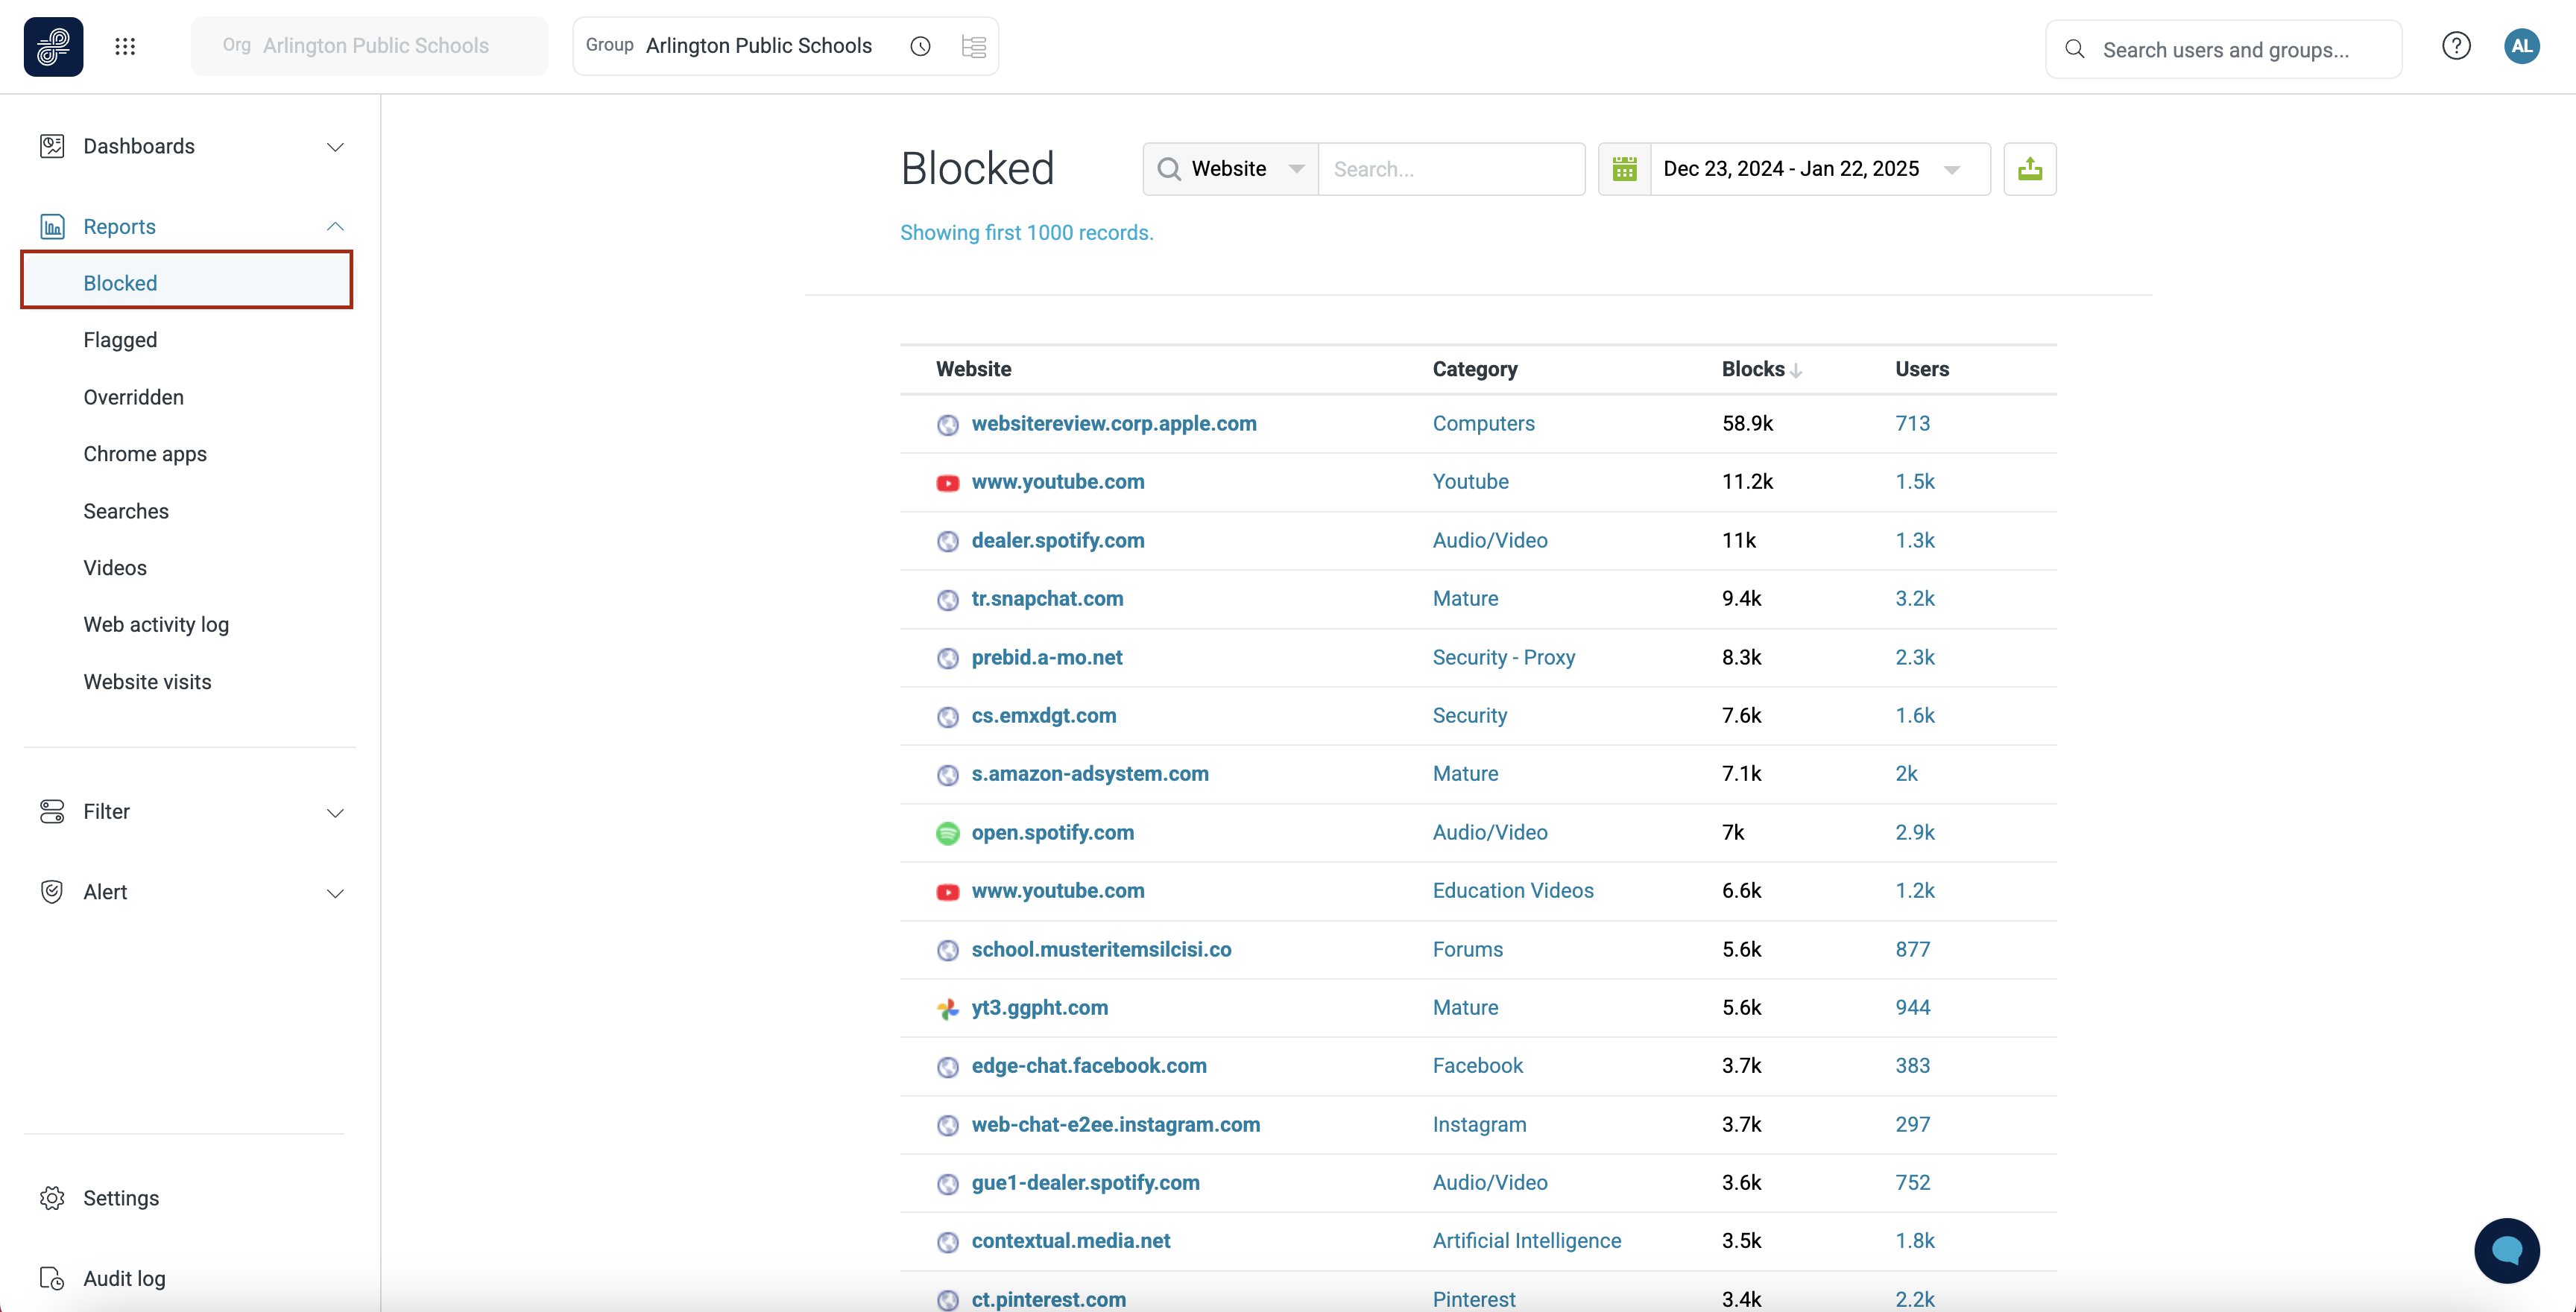
Task: Open the Website visits report
Action: coord(147,682)
